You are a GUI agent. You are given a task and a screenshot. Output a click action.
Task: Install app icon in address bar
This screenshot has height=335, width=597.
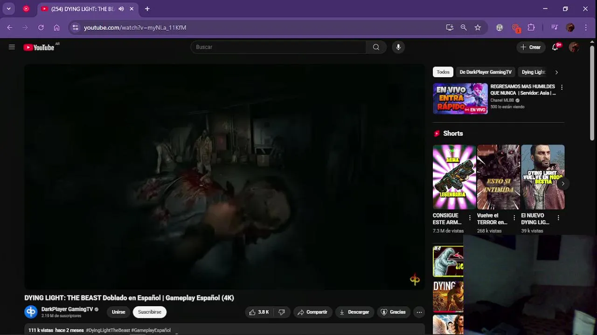coord(450,27)
